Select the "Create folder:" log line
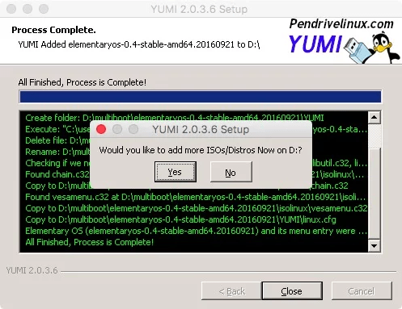This screenshot has width=402, height=309. [175, 118]
